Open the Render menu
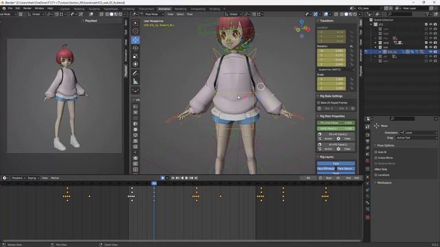The image size is (440, 247). [27, 8]
